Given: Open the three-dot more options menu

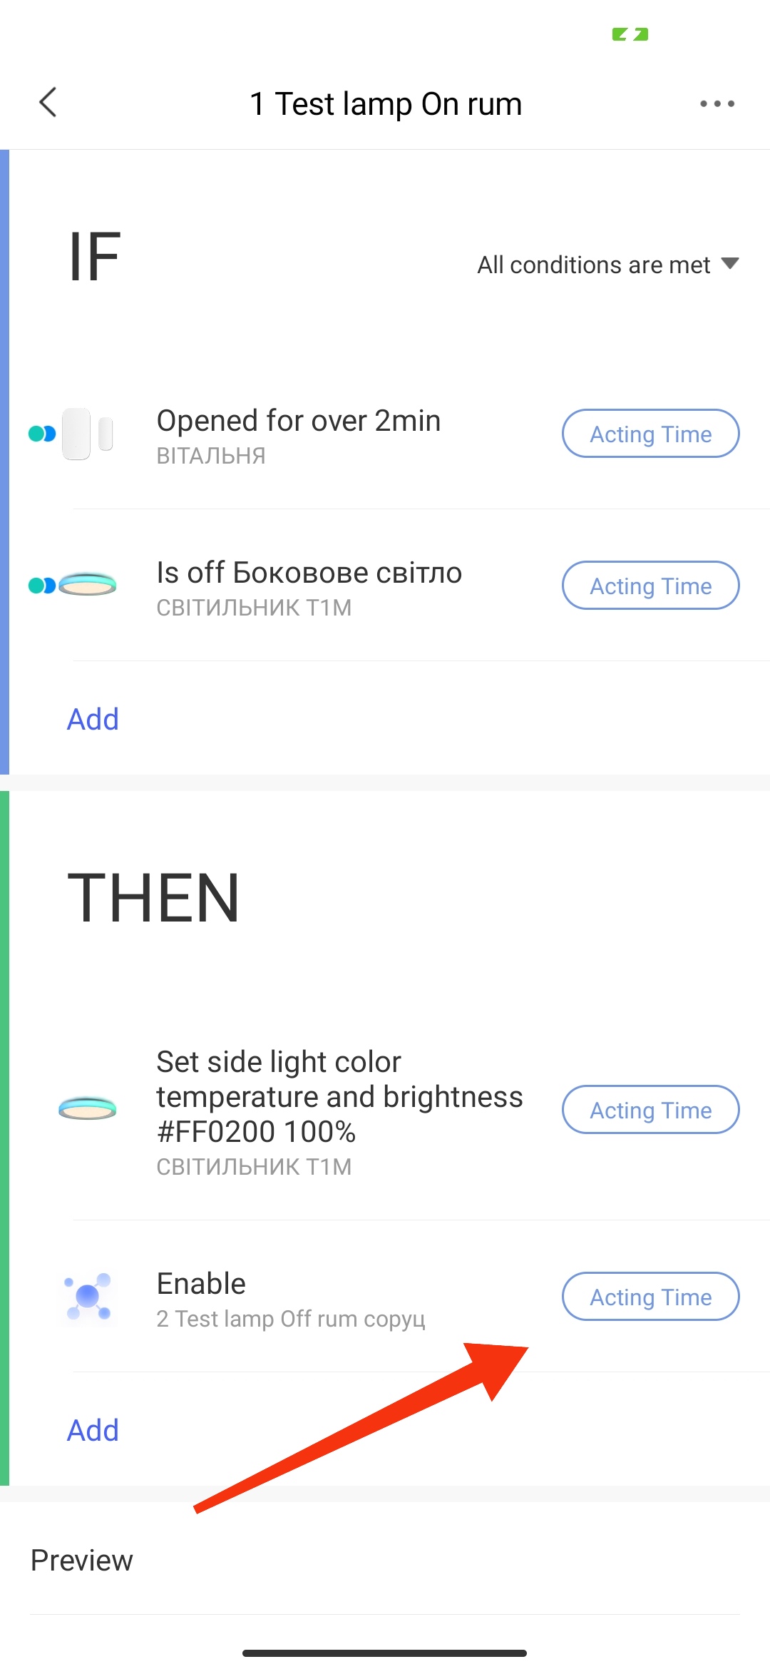Looking at the screenshot, I should coord(717,103).
